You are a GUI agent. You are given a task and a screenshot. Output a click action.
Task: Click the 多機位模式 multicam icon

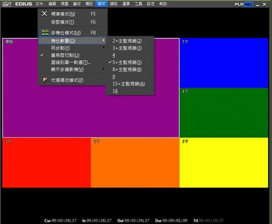pyautogui.click(x=45, y=33)
